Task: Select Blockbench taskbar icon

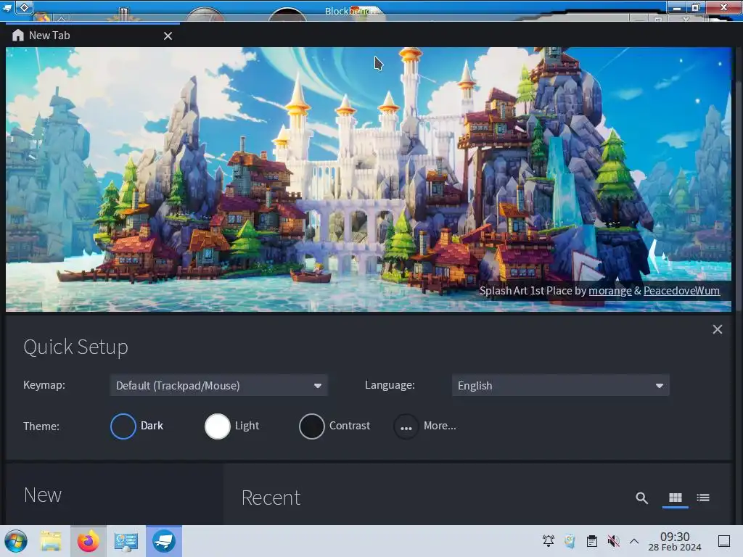Action: tap(164, 541)
